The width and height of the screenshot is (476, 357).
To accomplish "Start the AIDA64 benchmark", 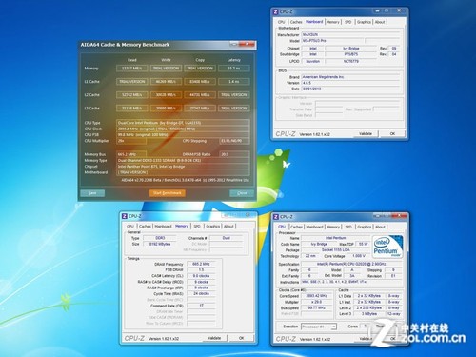I will (x=168, y=193).
